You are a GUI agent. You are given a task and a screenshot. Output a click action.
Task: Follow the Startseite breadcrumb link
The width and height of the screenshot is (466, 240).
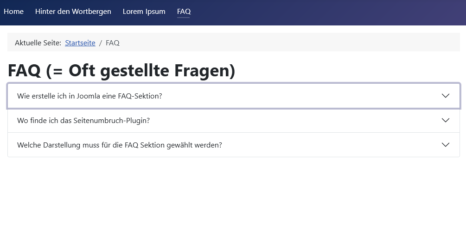[80, 43]
